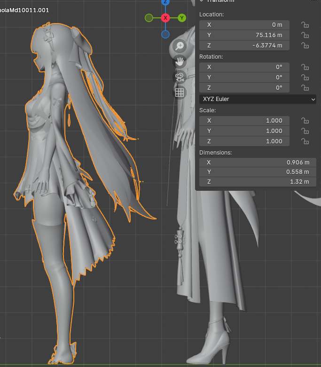The image size is (321, 367).
Task: Click the Rotation X field
Action: [244, 67]
